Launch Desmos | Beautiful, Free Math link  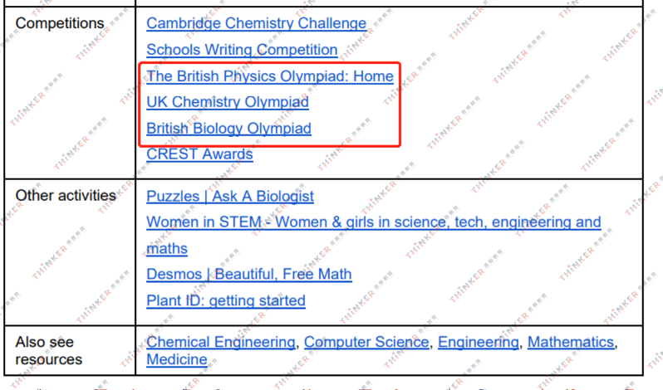click(x=248, y=274)
